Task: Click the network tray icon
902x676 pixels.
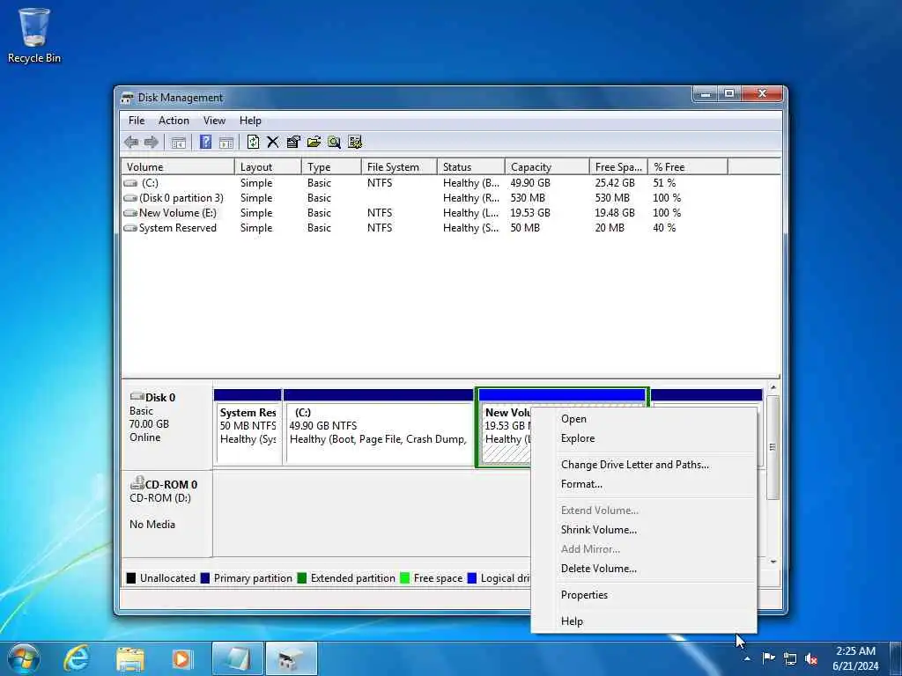Action: tap(790, 658)
